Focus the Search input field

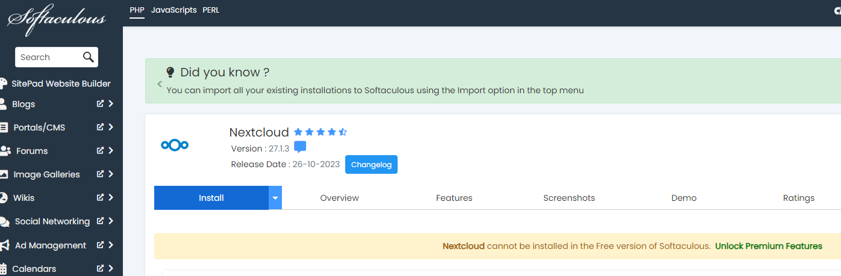[48, 57]
